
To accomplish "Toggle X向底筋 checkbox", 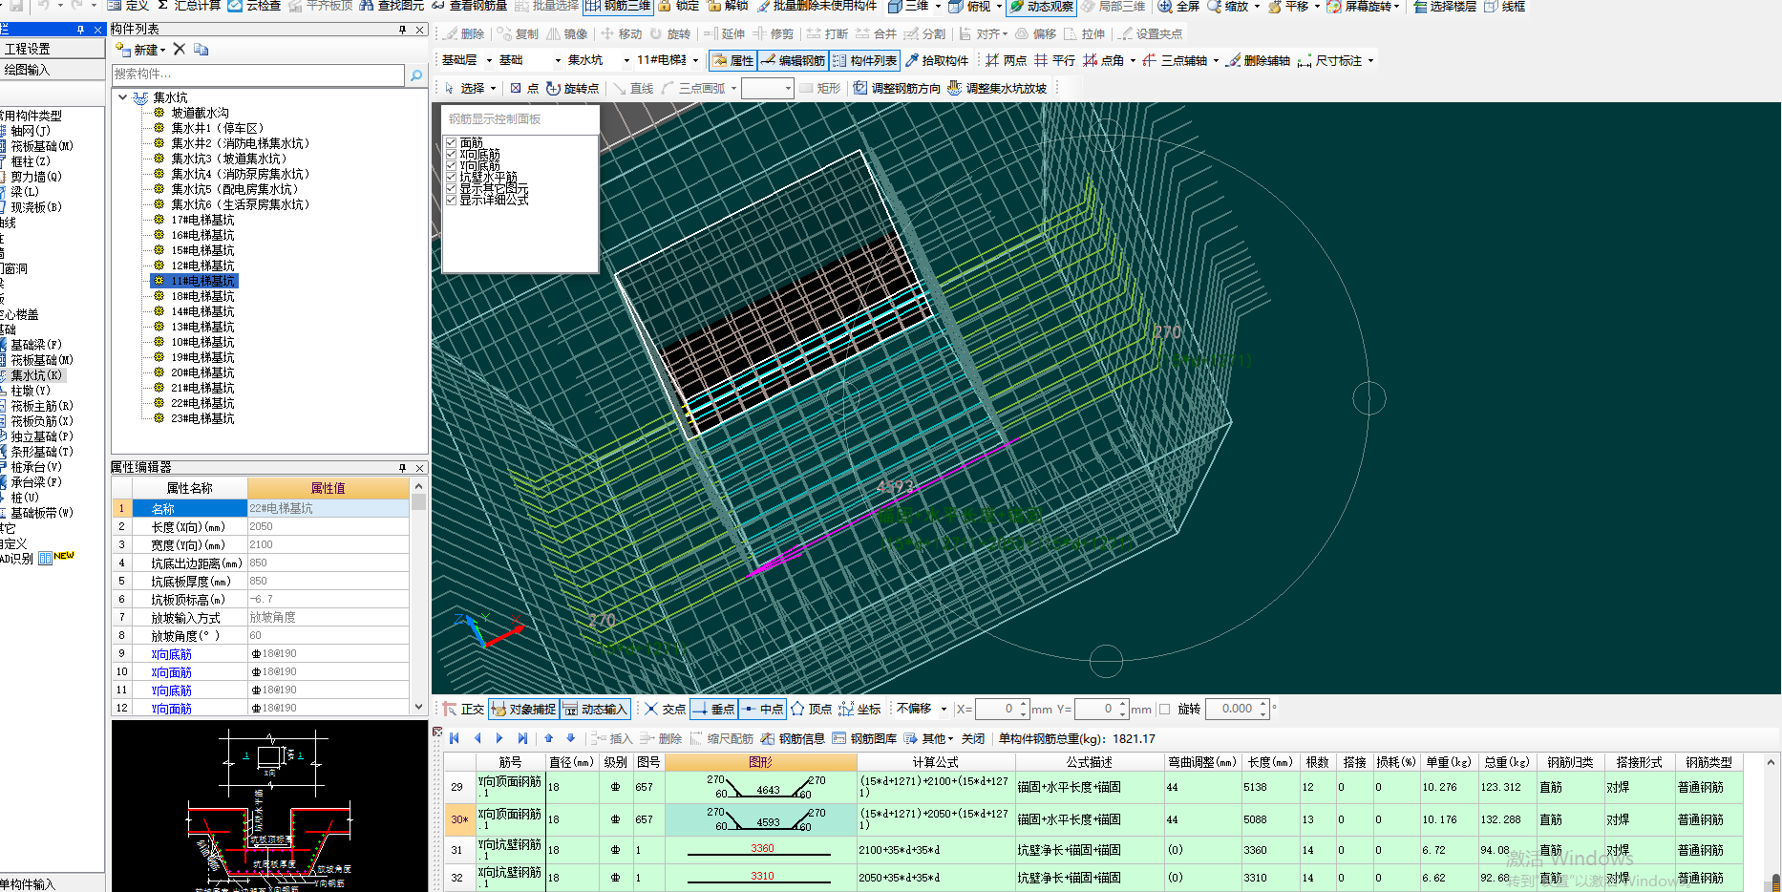I will click(x=452, y=155).
